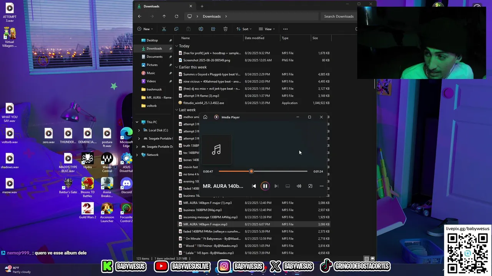Open zero.wav desktop file
Image resolution: width=492 pixels, height=276 pixels.
tap(48, 136)
